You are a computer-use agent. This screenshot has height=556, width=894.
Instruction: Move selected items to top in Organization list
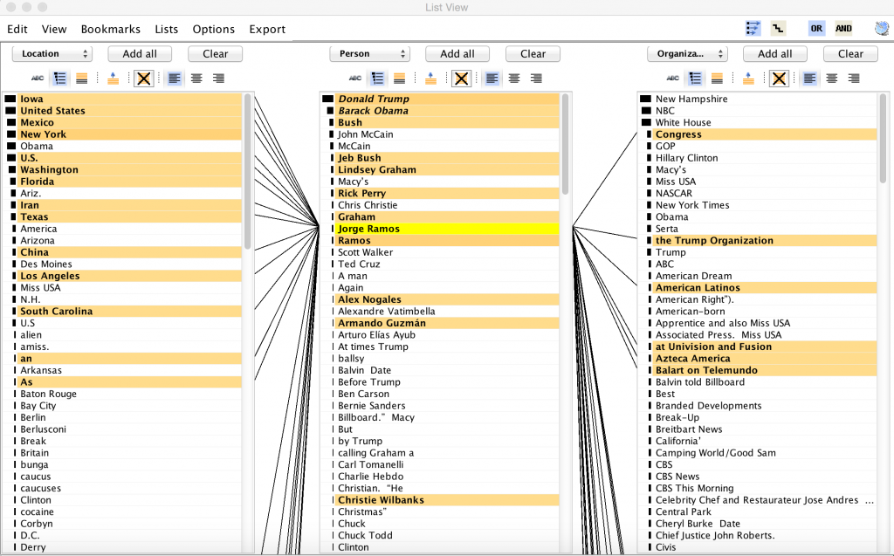[x=748, y=79]
